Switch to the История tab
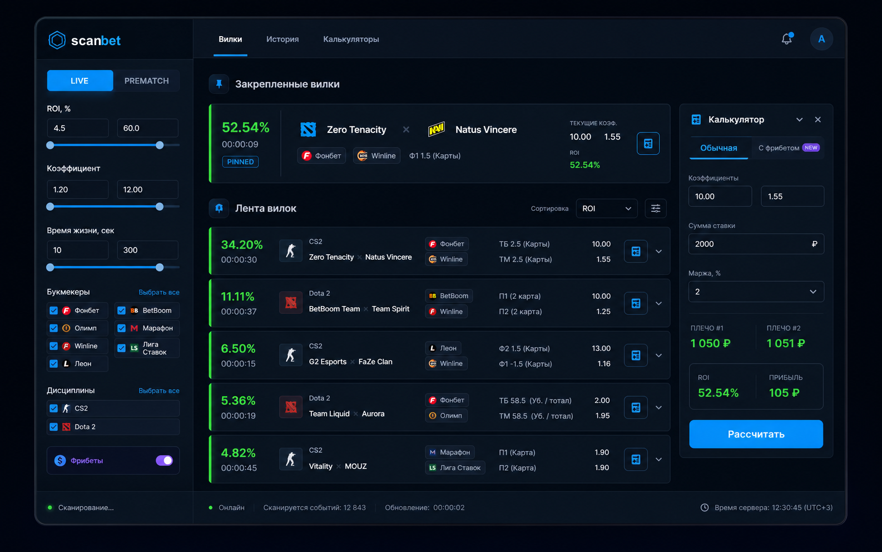This screenshot has width=882, height=552. (x=283, y=39)
